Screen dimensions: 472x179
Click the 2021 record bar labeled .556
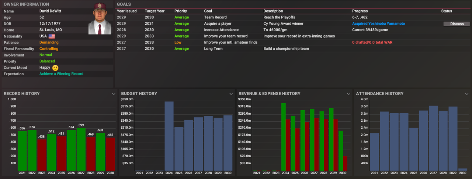[x=22, y=151]
